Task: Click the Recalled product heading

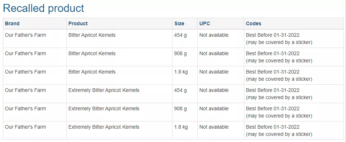Action: [43, 8]
